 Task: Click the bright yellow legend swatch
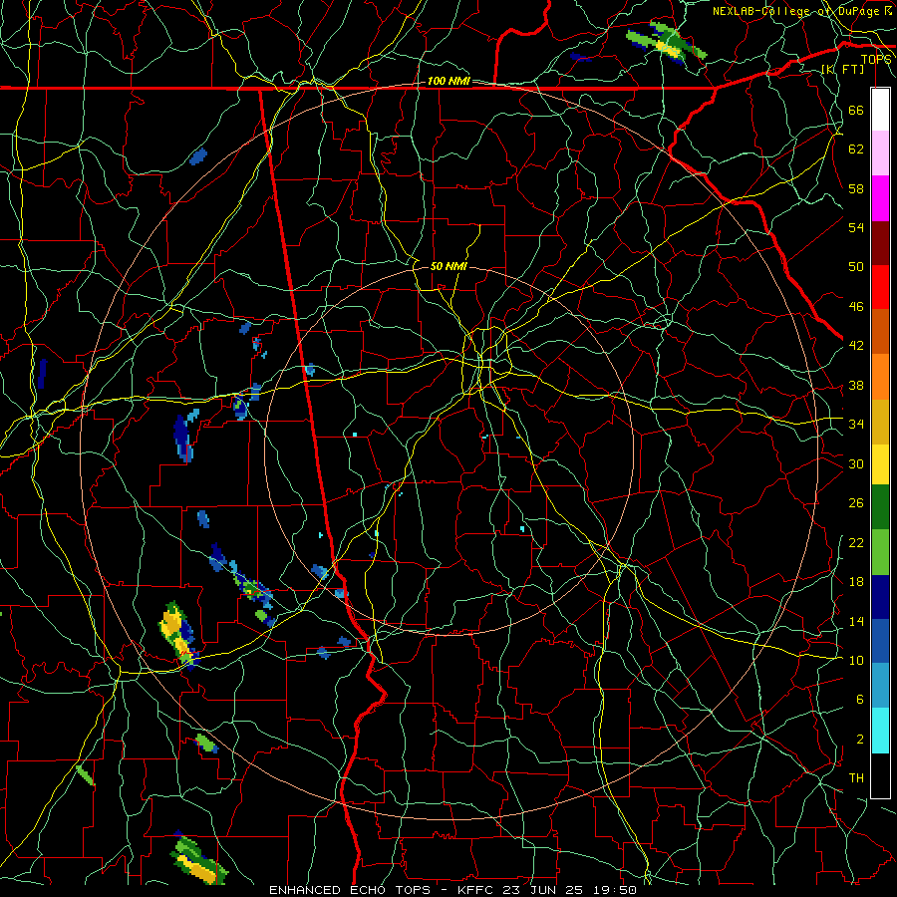(880, 464)
